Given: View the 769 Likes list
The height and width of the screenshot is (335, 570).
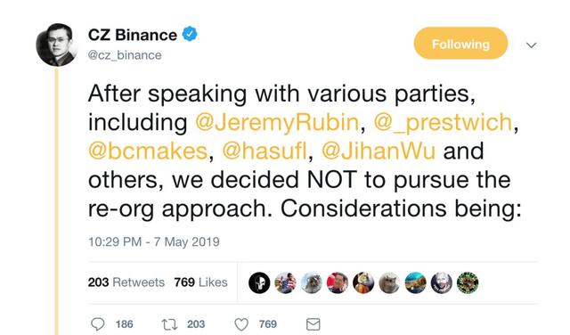Looking at the screenshot, I should (200, 282).
